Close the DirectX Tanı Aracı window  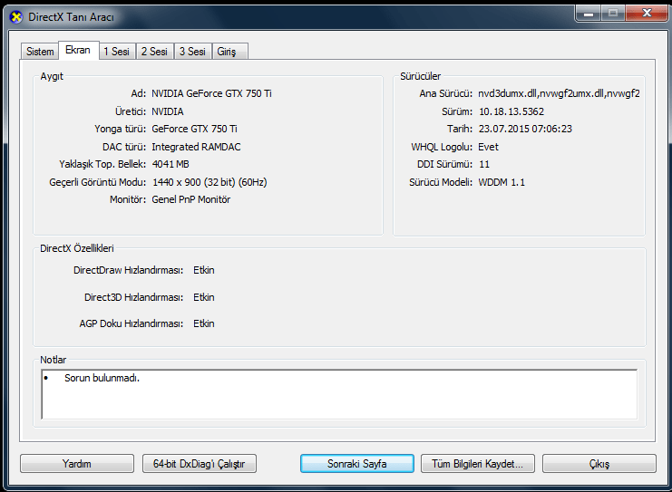click(x=647, y=14)
